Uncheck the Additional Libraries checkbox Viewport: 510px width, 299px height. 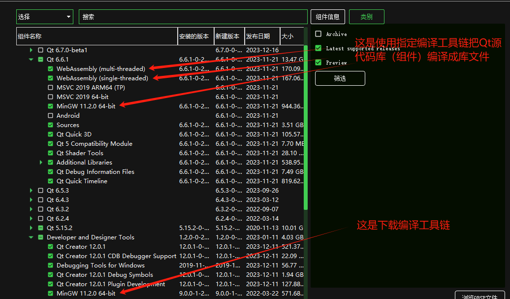coord(50,163)
